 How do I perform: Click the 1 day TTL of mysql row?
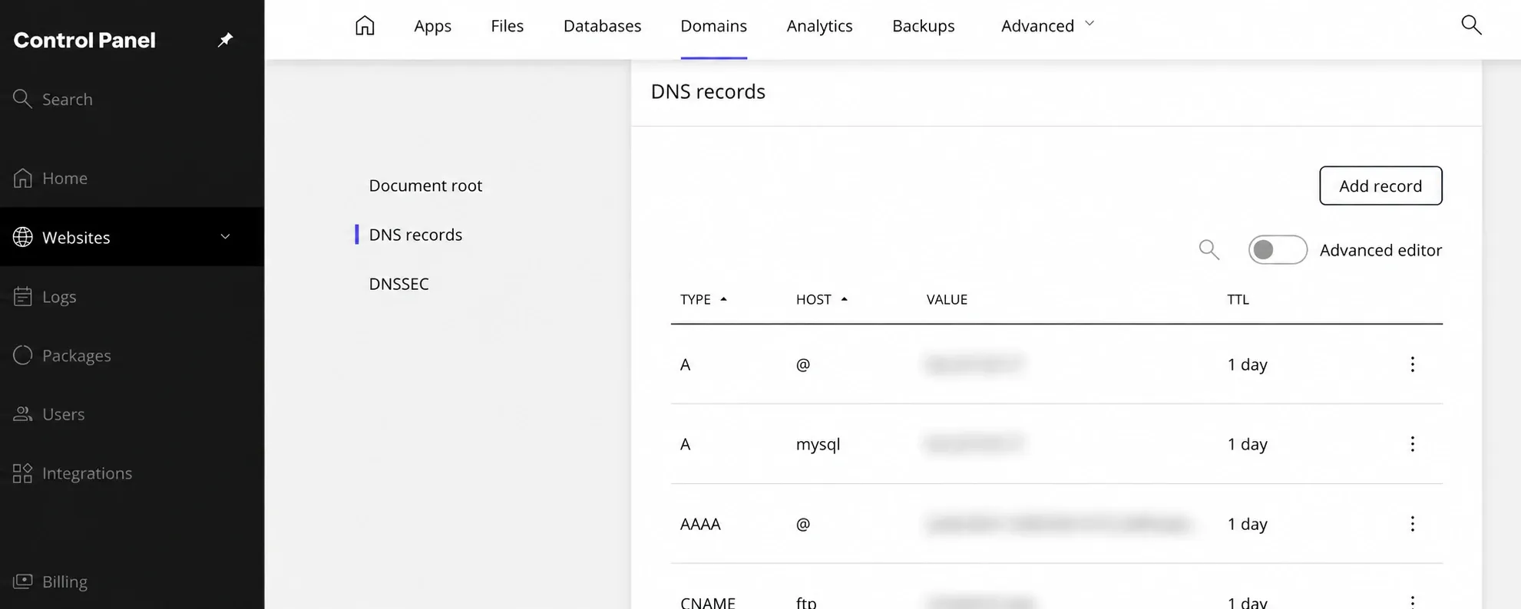click(x=1247, y=444)
